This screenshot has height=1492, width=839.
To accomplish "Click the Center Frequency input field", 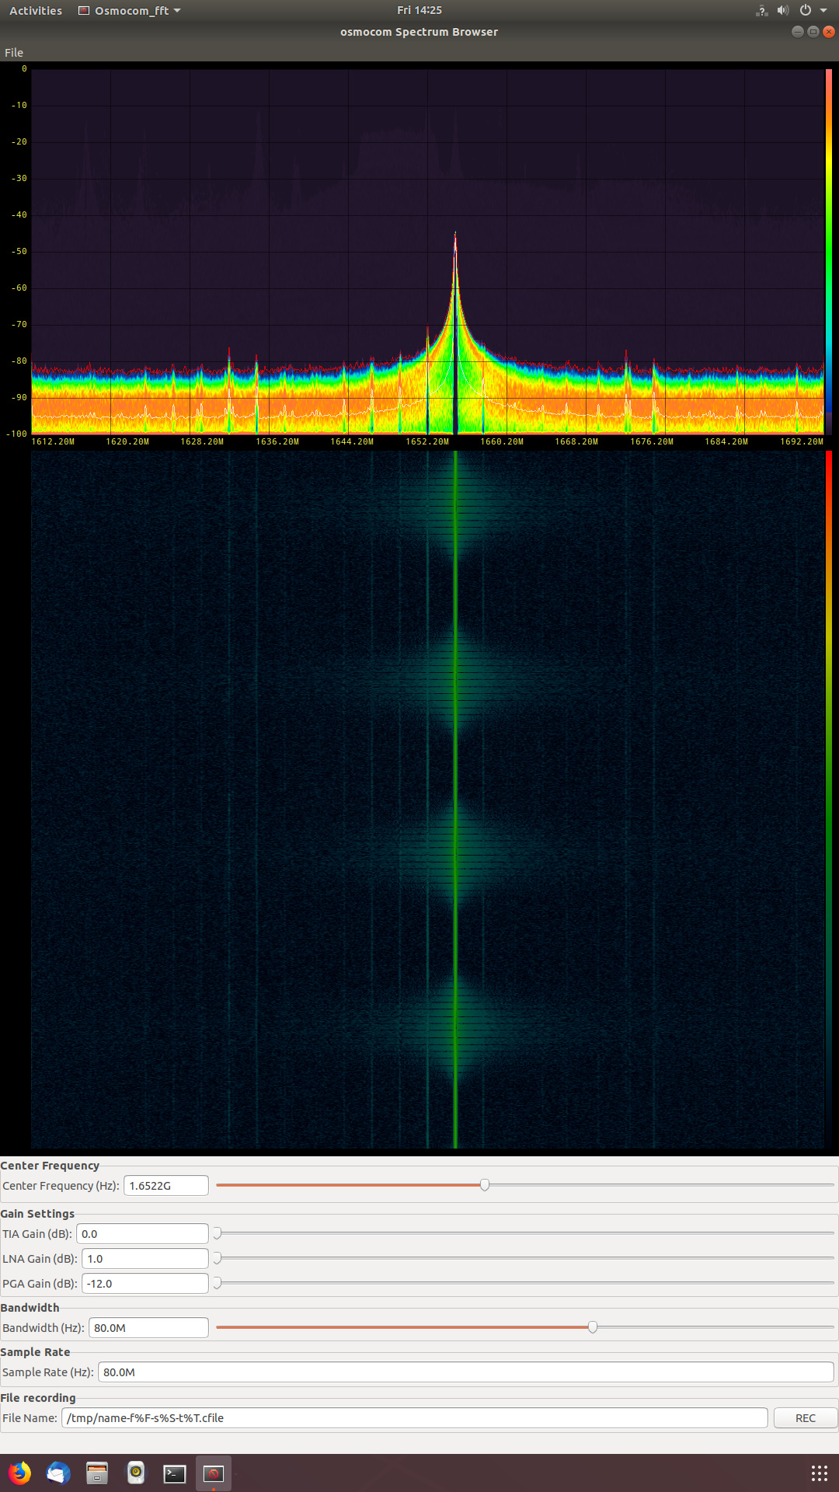I will coord(166,1186).
